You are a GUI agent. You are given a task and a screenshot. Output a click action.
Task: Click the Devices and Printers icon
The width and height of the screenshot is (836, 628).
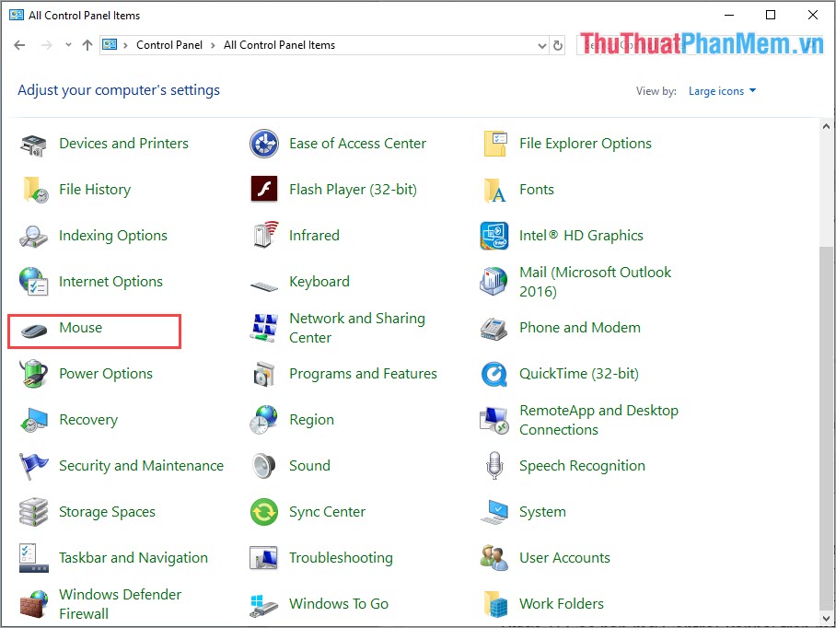(x=34, y=144)
